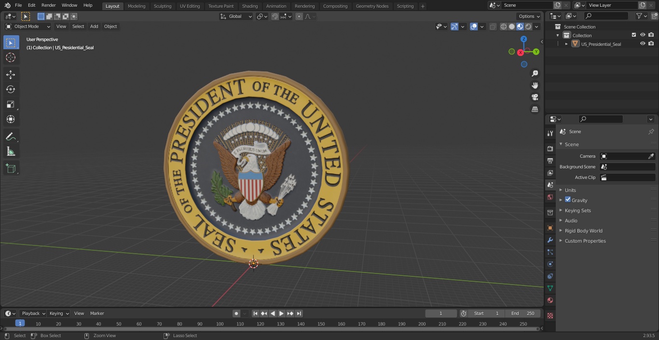Hide US_Presidential_Seal via eye icon
This screenshot has height=340, width=659.
[x=643, y=44]
